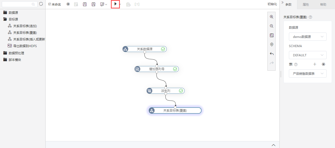Refresh the component tree list
Image resolution: width=335 pixels, height=148 pixels.
click(x=41, y=4)
